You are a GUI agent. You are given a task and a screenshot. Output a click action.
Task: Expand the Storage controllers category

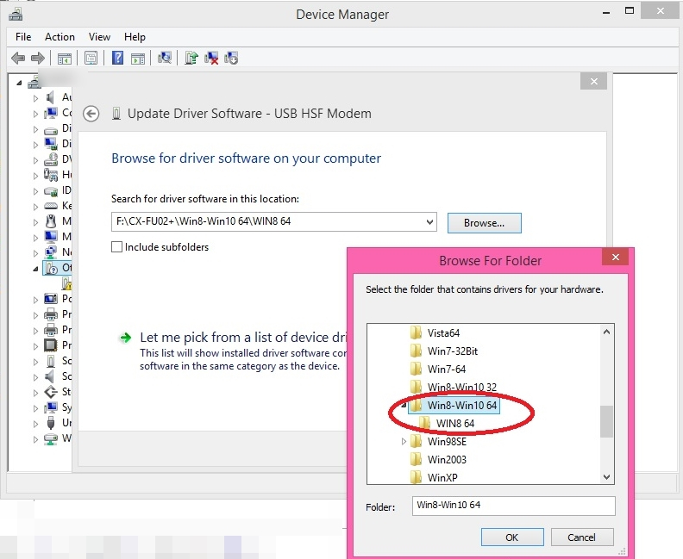tap(35, 393)
